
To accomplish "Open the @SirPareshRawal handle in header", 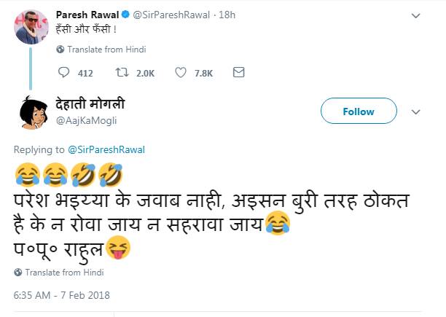I will (x=171, y=15).
